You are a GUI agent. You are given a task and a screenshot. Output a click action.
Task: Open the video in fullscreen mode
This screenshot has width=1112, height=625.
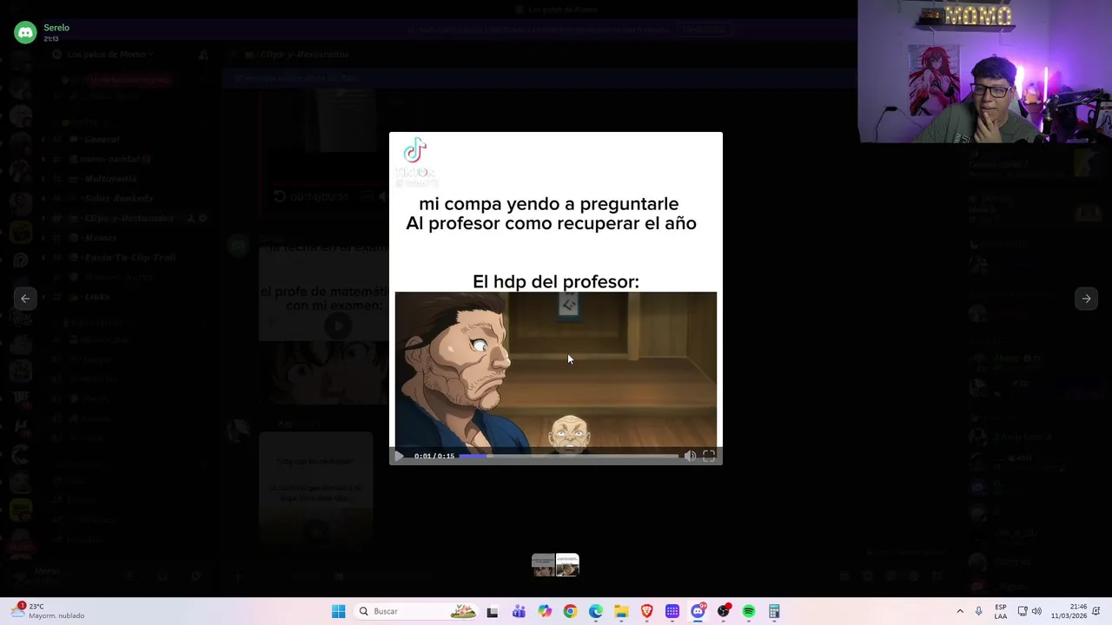[709, 456]
